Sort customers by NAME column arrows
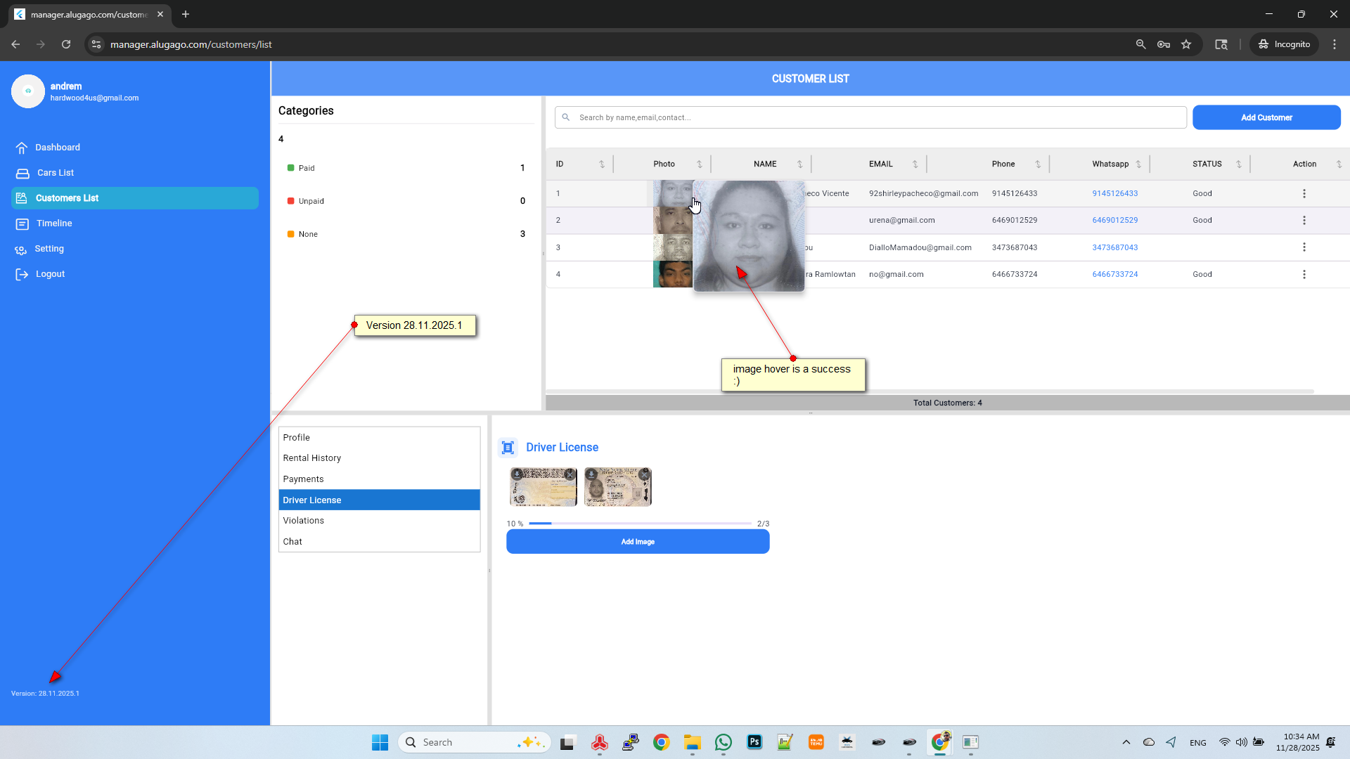The height and width of the screenshot is (759, 1350). (799, 164)
